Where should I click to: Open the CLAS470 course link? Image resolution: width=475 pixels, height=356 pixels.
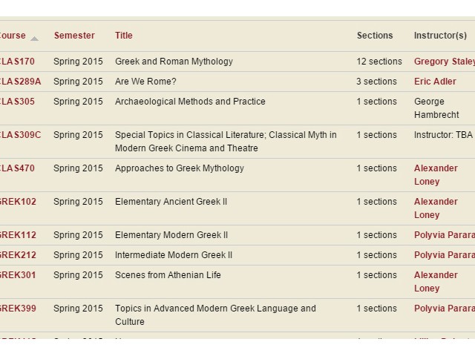click(x=17, y=168)
